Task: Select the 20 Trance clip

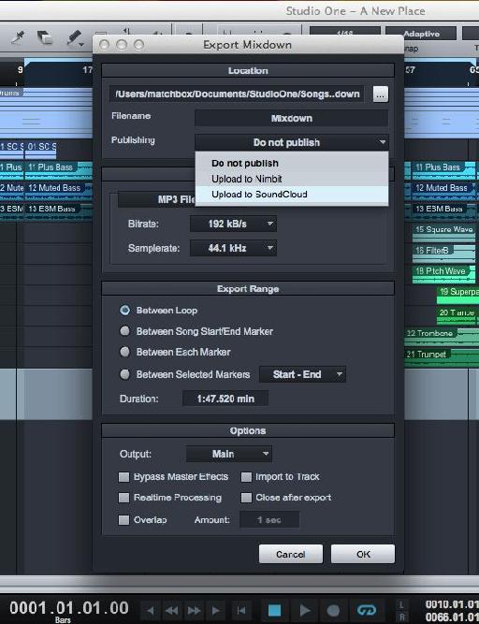Action: point(457,314)
